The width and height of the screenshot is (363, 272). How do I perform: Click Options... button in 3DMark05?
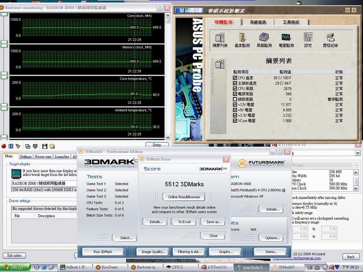coord(272,238)
